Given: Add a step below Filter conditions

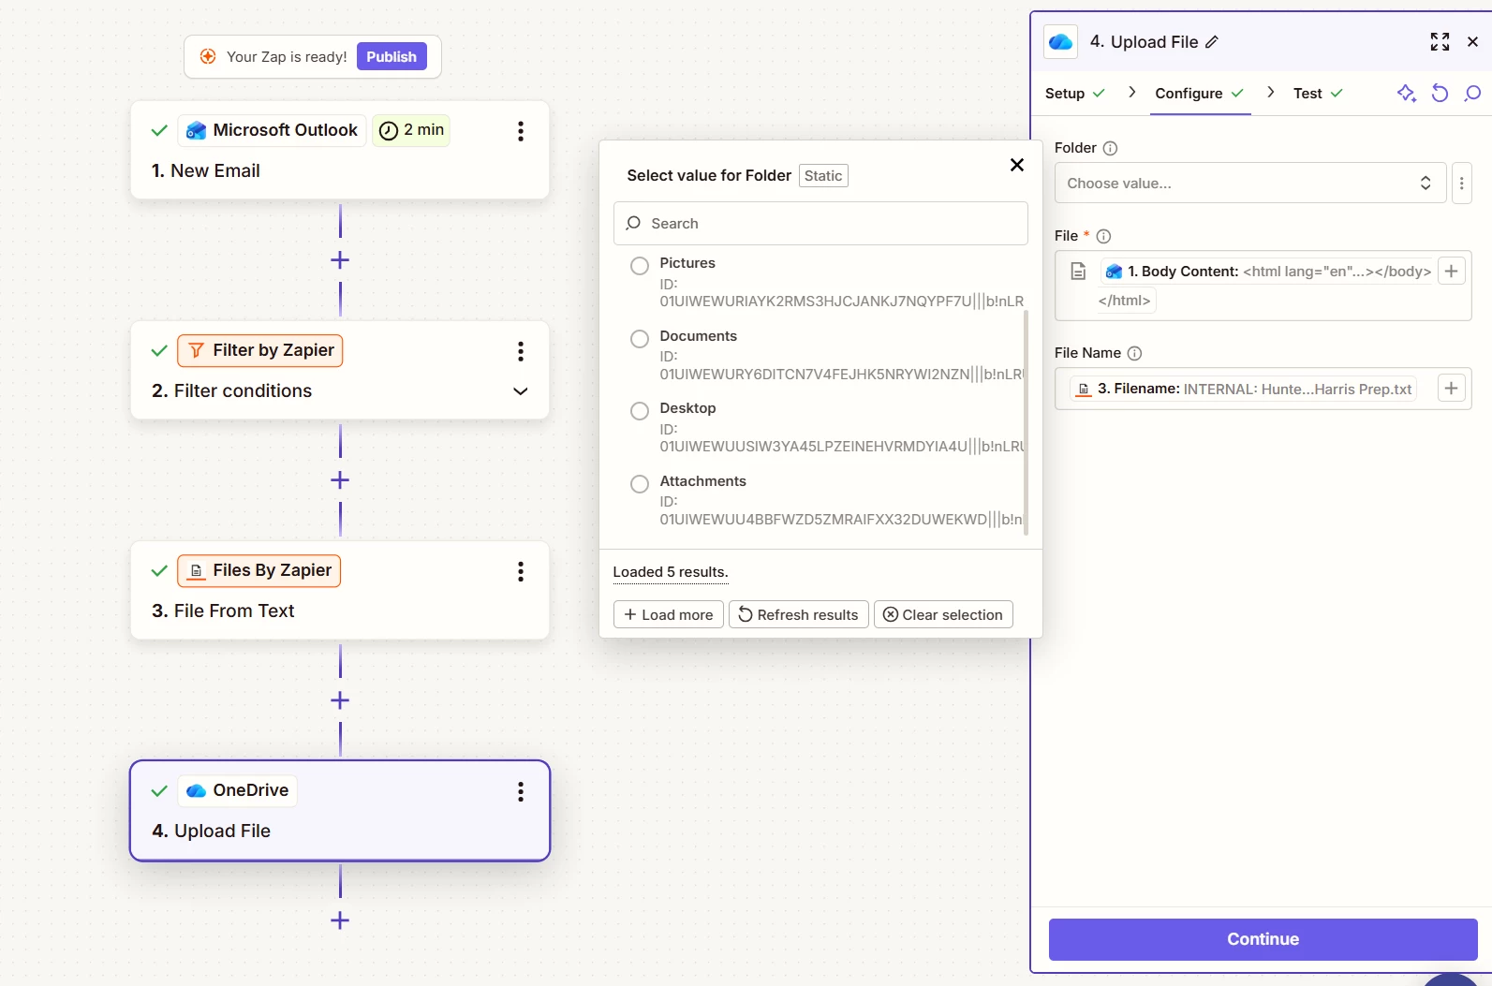Looking at the screenshot, I should pos(340,480).
